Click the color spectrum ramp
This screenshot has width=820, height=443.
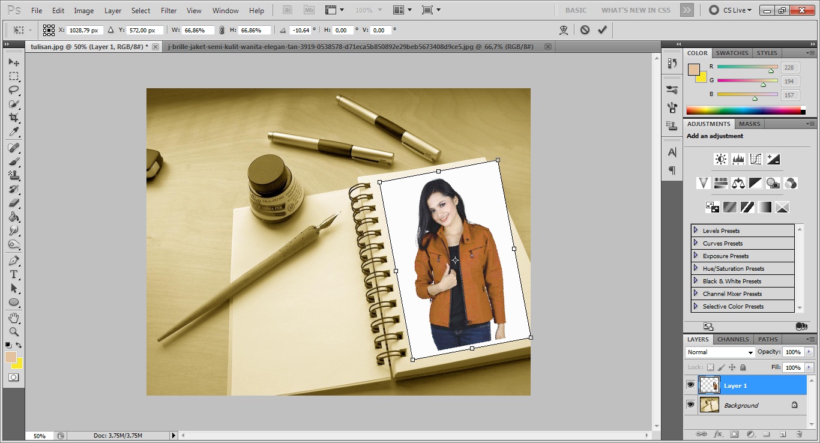click(743, 110)
